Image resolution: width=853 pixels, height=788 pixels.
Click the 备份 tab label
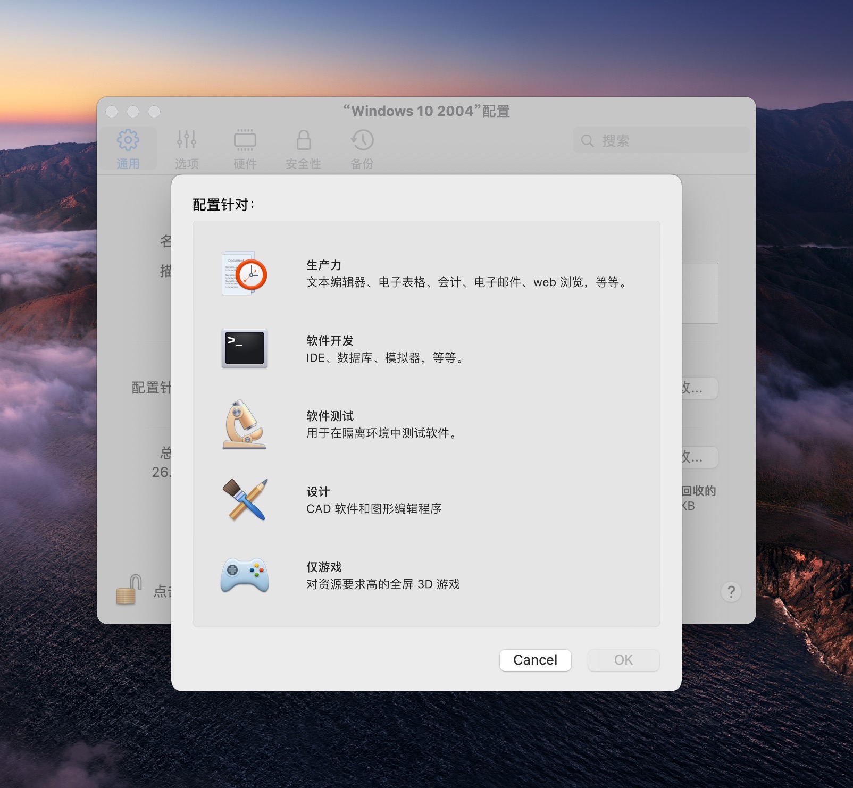362,164
